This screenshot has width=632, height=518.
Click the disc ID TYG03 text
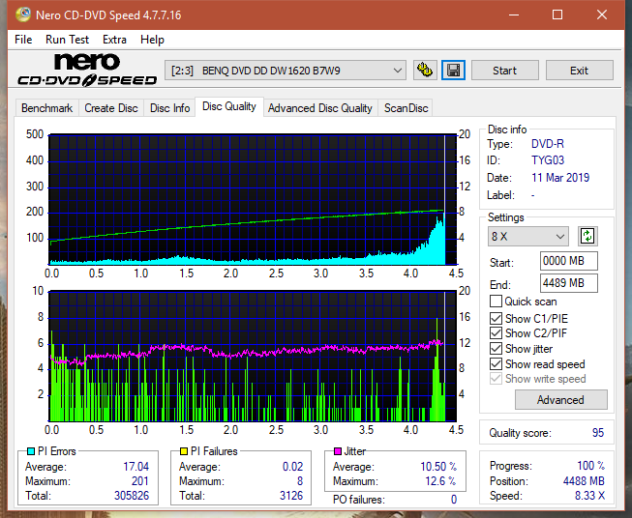[548, 160]
